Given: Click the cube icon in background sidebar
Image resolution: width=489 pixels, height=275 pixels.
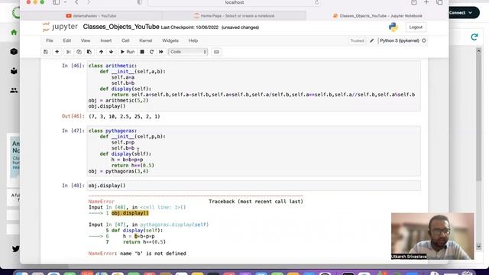Looking at the screenshot, I should point(14,51).
